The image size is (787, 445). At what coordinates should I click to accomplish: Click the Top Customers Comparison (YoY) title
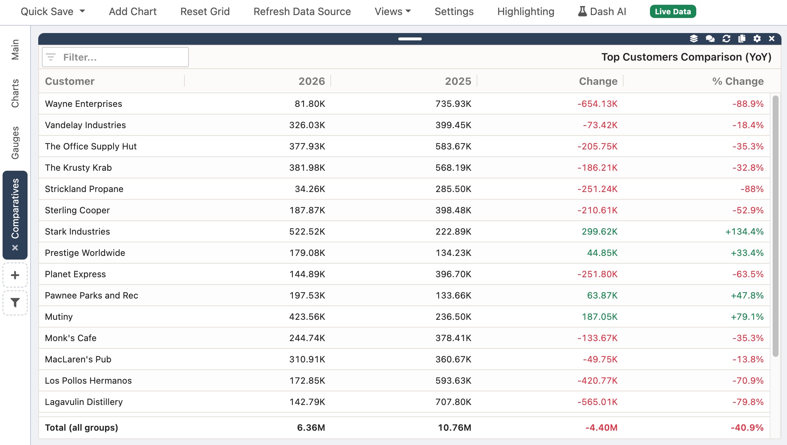click(686, 57)
